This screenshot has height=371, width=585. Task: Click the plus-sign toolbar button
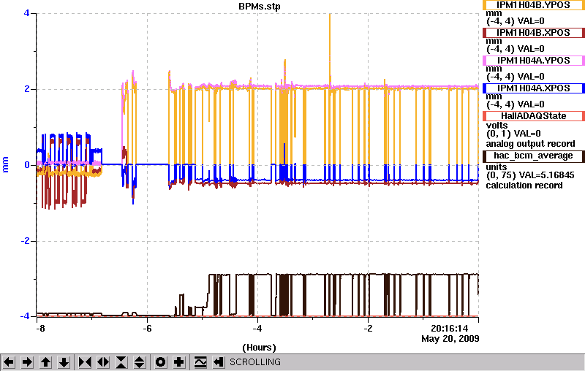click(x=179, y=362)
